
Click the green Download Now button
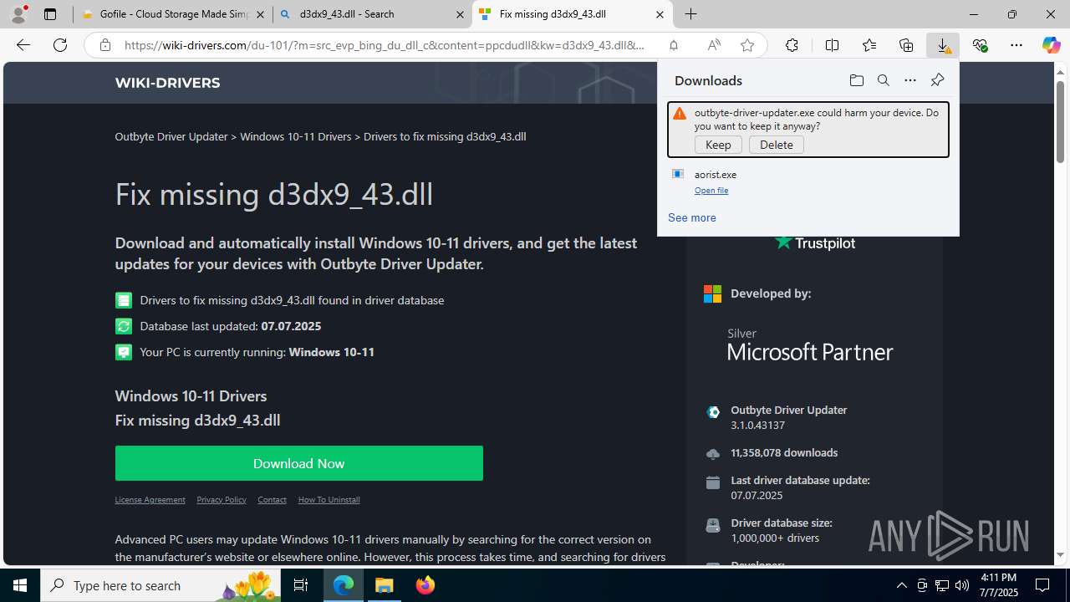[x=298, y=463]
